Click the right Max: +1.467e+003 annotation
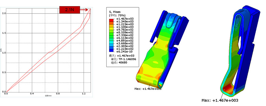The image size is (266, 106). [x=220, y=100]
